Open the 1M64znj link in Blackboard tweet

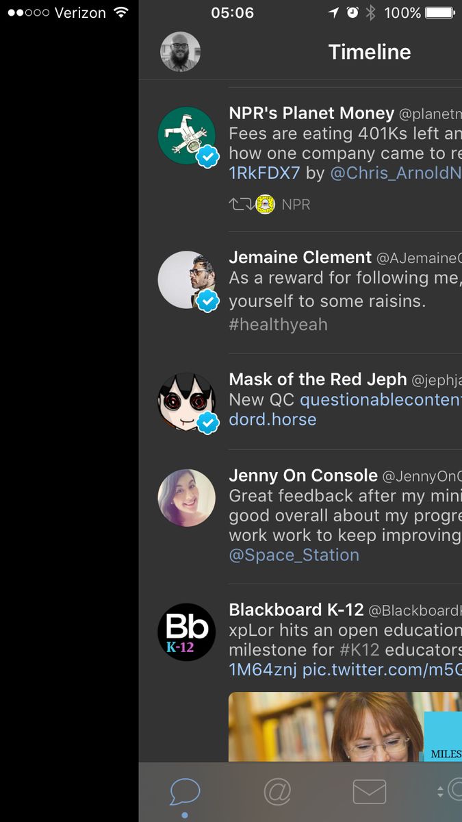coord(263,670)
